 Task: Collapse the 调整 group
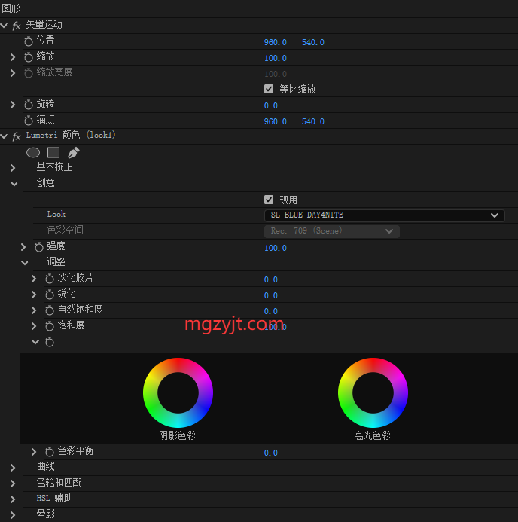tap(25, 263)
